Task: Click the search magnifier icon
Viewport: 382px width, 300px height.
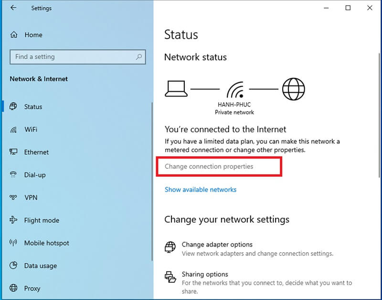Action: coord(139,57)
